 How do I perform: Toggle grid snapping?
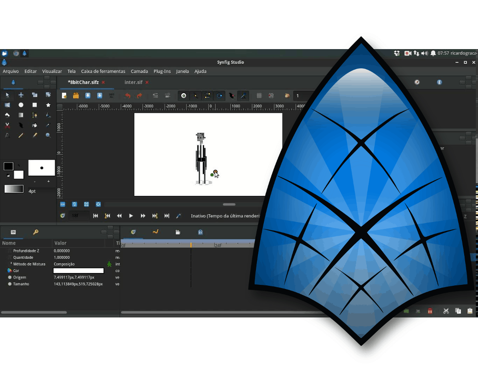(271, 95)
